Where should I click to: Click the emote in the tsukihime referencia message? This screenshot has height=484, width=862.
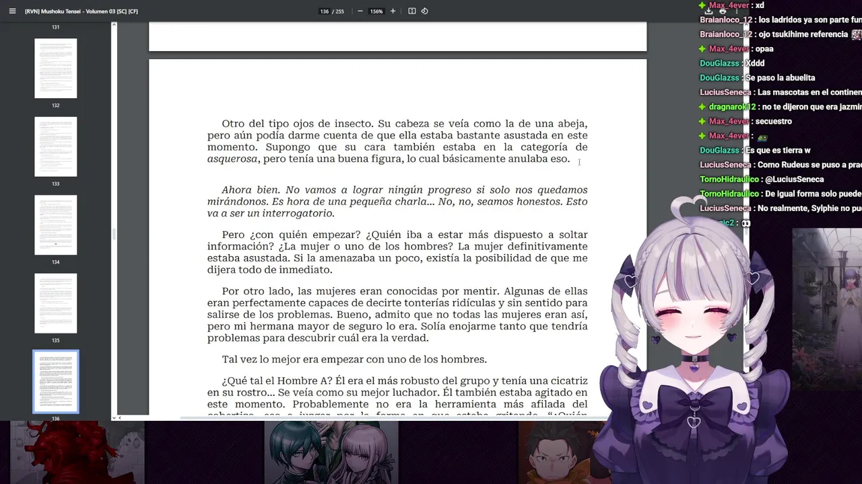pyautogui.click(x=856, y=35)
